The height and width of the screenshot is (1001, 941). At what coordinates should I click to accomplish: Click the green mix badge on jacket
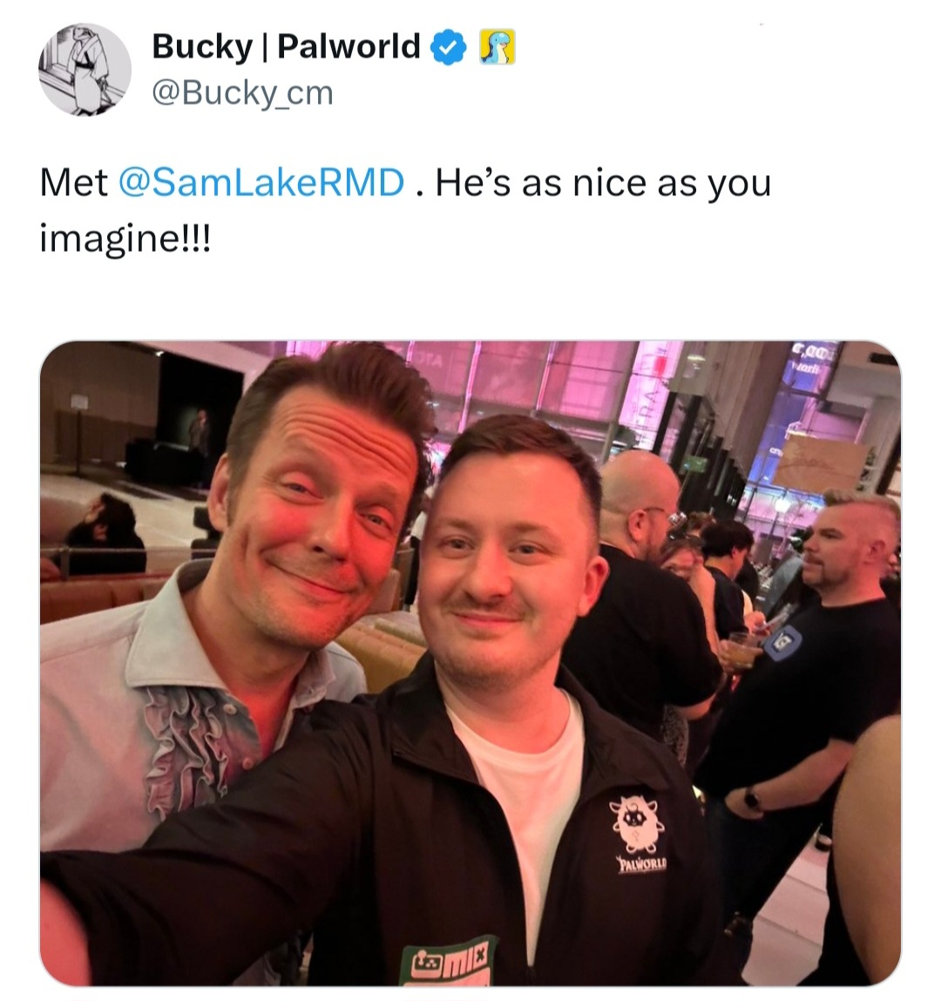tap(450, 960)
